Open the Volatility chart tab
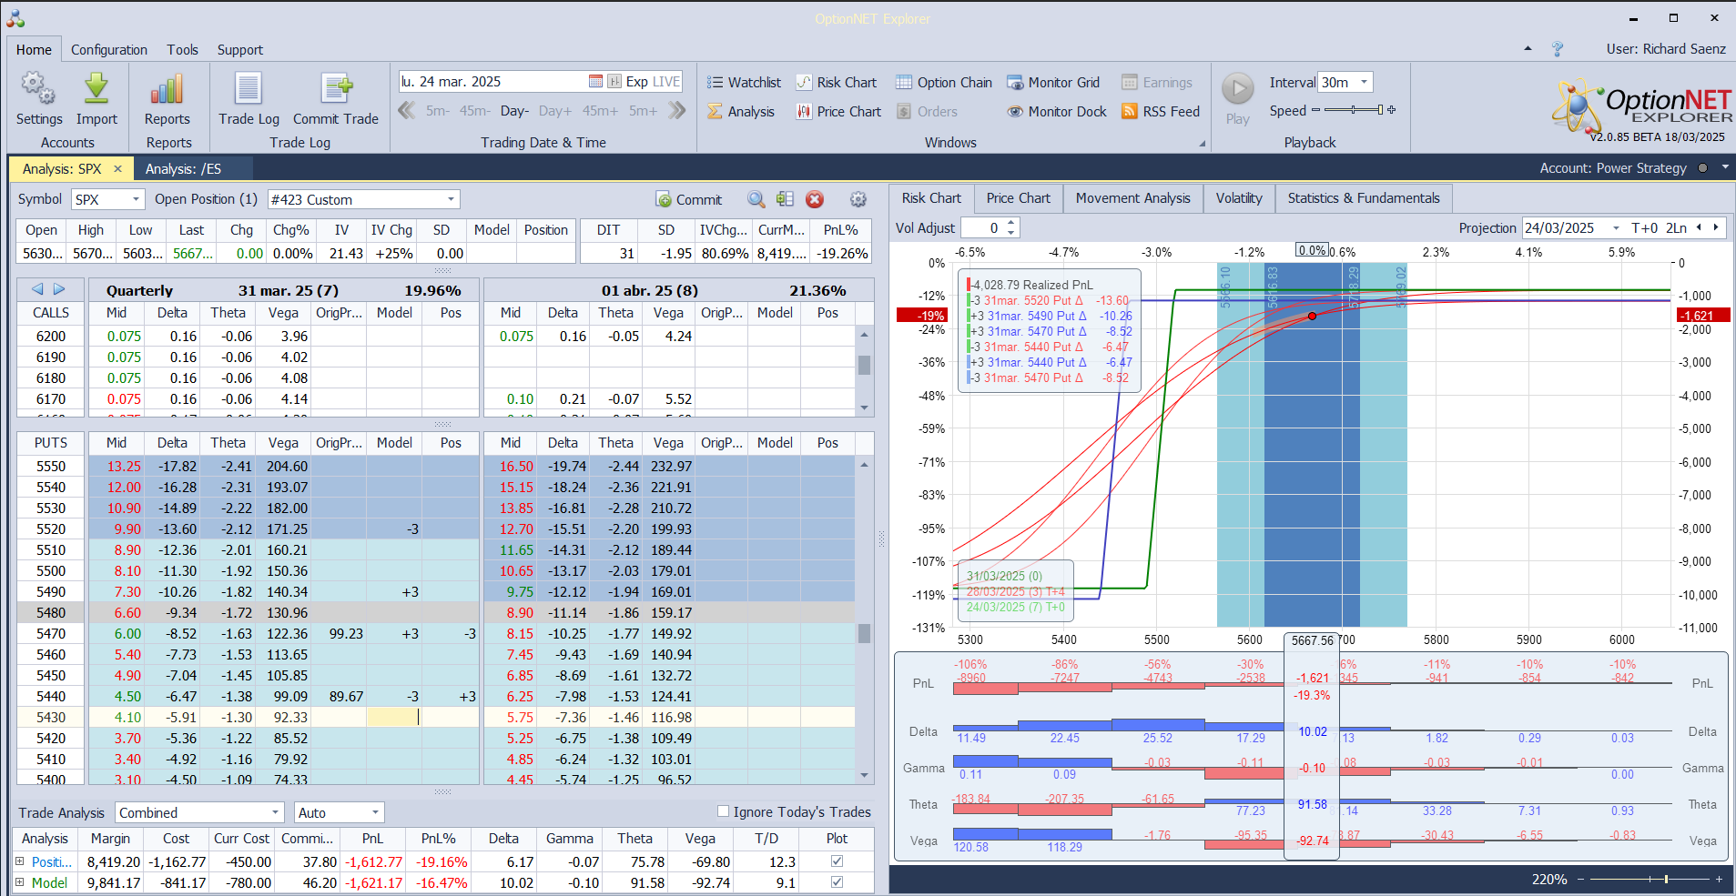Screen dimensions: 1736x896 1239,198
